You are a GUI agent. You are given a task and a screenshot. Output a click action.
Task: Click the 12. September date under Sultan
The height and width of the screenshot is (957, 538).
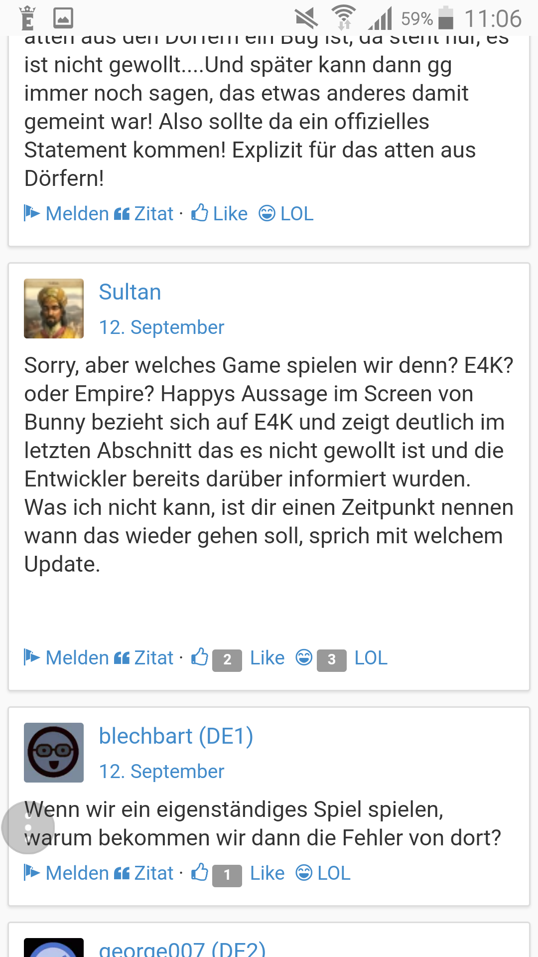click(161, 327)
